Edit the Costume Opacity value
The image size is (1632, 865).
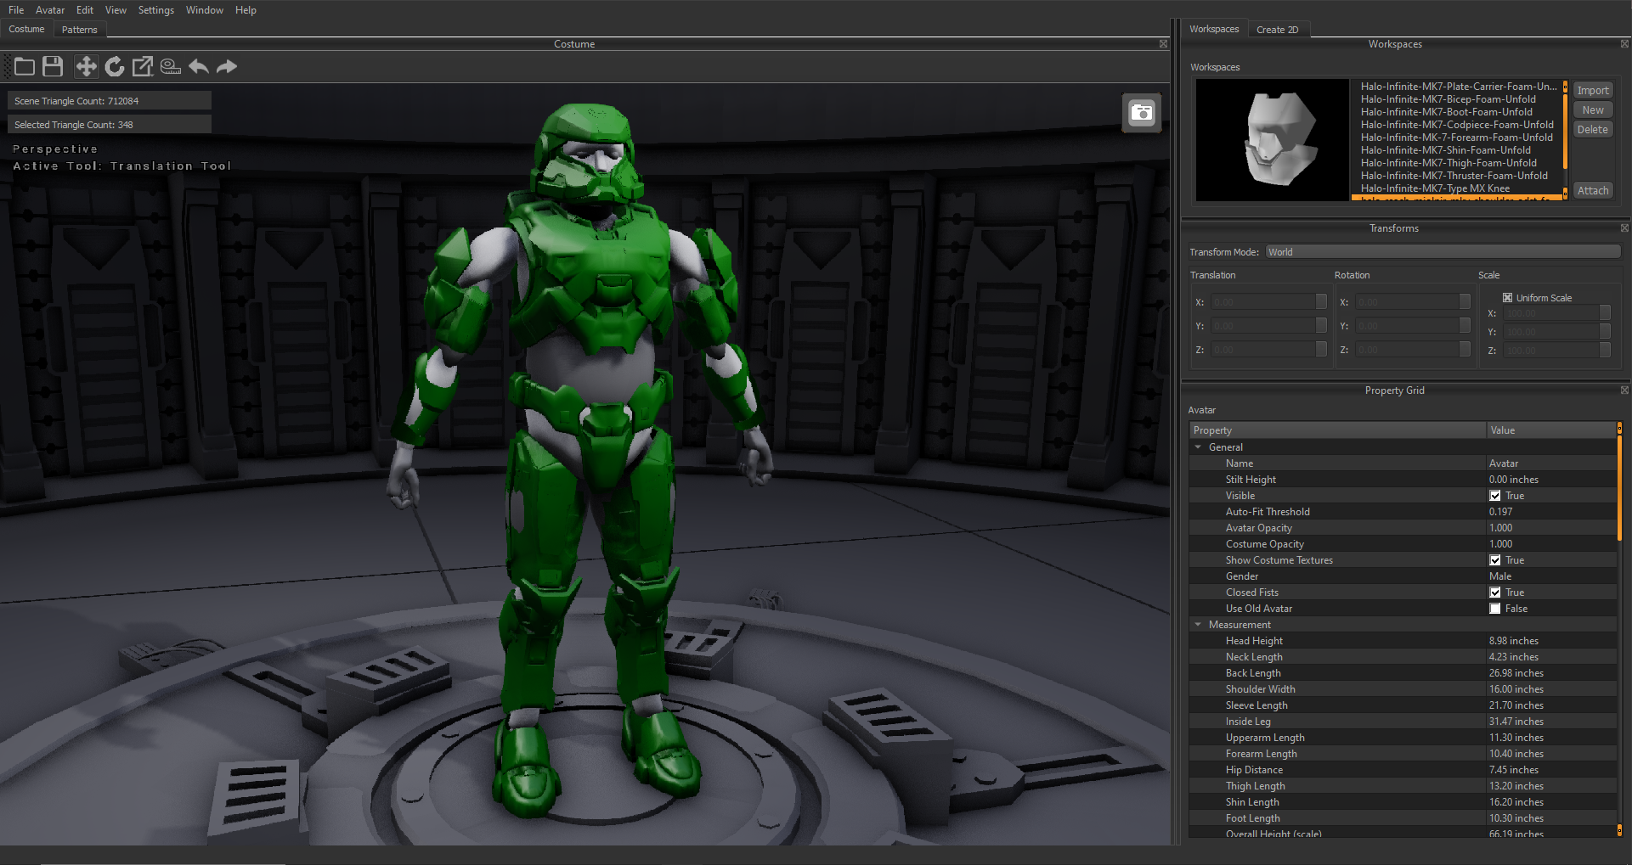(1552, 544)
